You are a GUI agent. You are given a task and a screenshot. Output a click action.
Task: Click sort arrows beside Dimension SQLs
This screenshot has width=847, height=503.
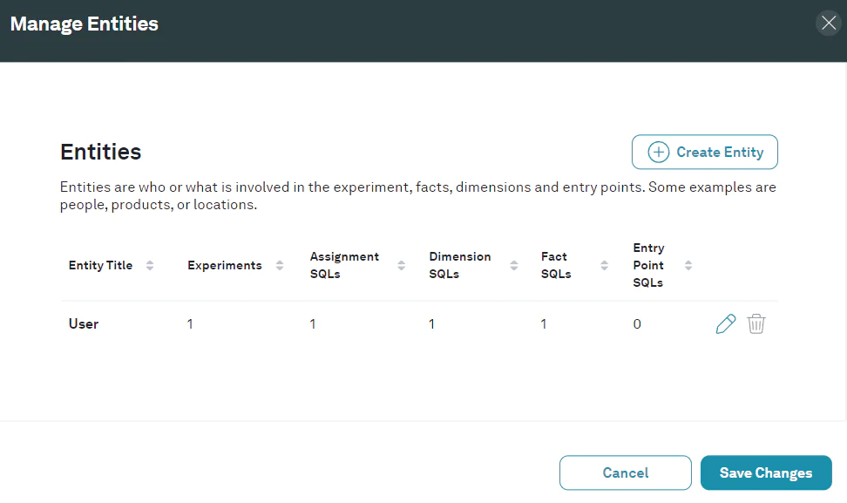513,265
